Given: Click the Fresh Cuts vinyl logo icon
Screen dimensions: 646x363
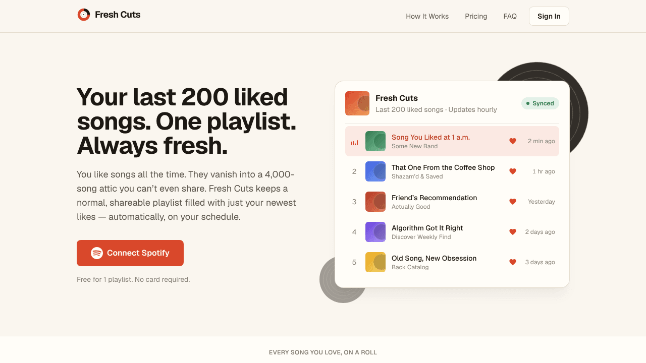Looking at the screenshot, I should coord(84,15).
